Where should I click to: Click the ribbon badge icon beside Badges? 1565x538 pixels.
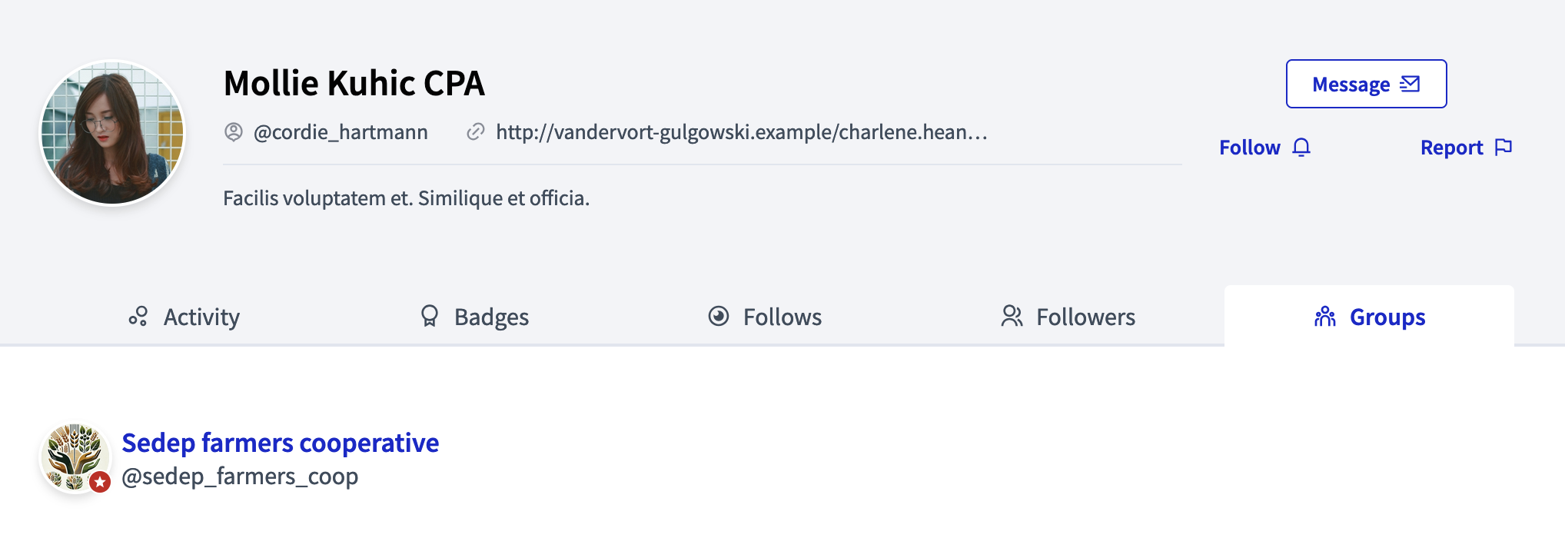[x=429, y=316]
